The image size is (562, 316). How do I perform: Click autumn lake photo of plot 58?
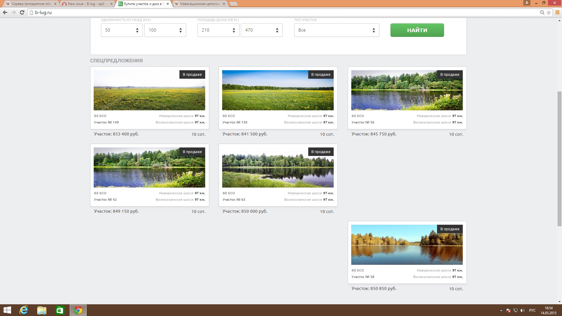pyautogui.click(x=407, y=245)
